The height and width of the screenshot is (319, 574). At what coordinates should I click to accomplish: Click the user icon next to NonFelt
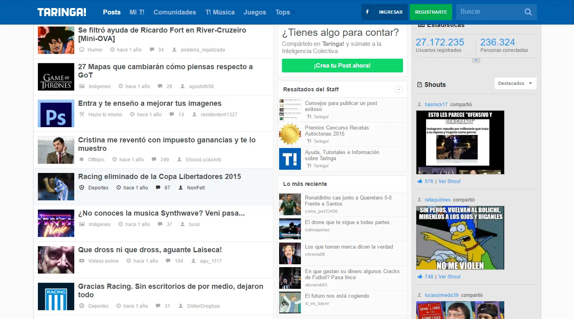[180, 187]
